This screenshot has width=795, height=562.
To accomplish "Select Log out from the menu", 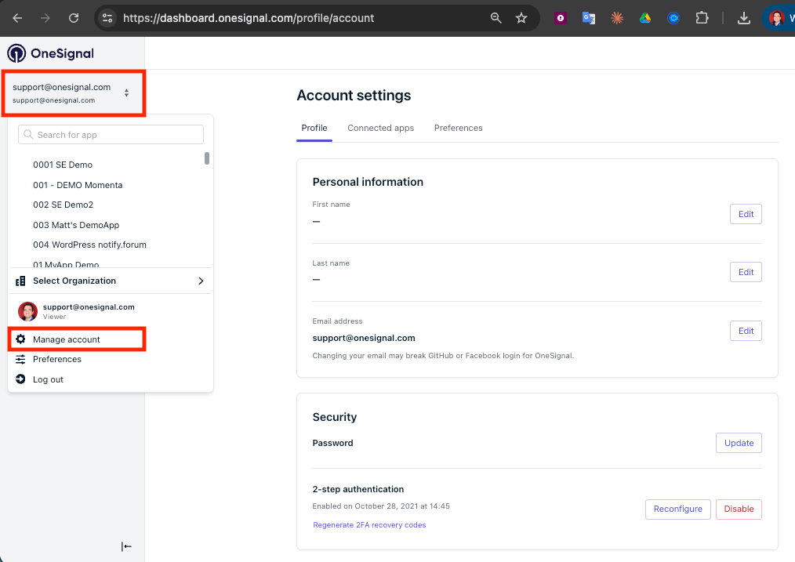I will click(48, 379).
